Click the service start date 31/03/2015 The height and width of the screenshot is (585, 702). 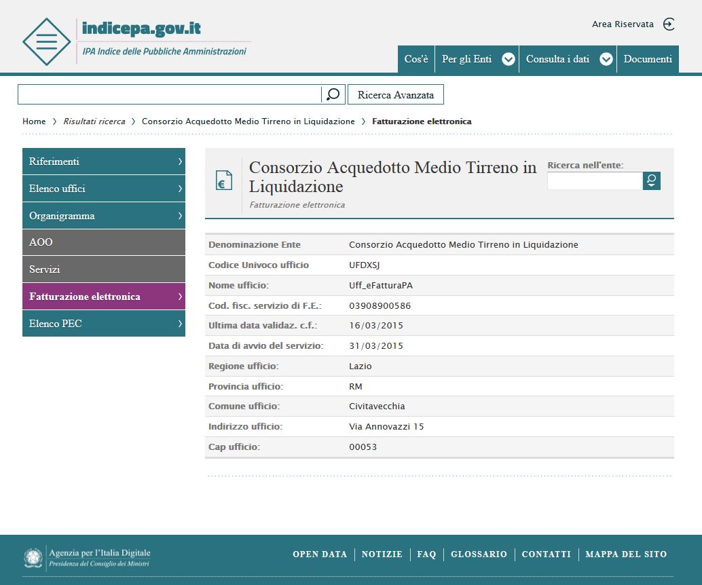[x=376, y=346]
